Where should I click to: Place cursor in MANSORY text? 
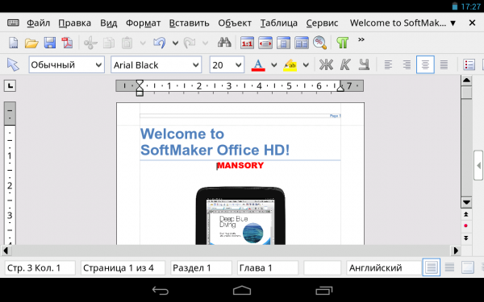pyautogui.click(x=240, y=165)
